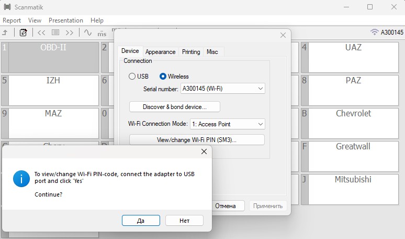This screenshot has height=239, width=405.
Task: Open the Printing tab
Action: (x=191, y=52)
